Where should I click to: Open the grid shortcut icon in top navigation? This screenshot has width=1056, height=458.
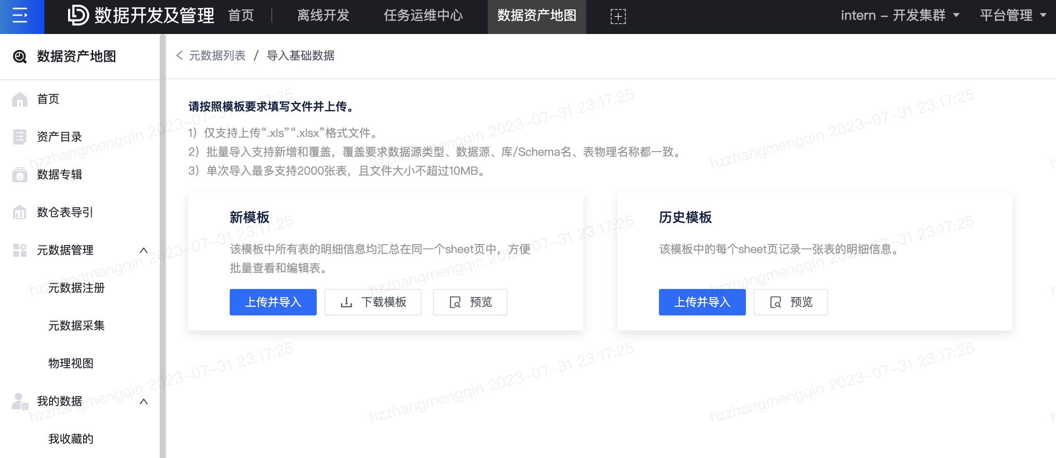pos(617,16)
